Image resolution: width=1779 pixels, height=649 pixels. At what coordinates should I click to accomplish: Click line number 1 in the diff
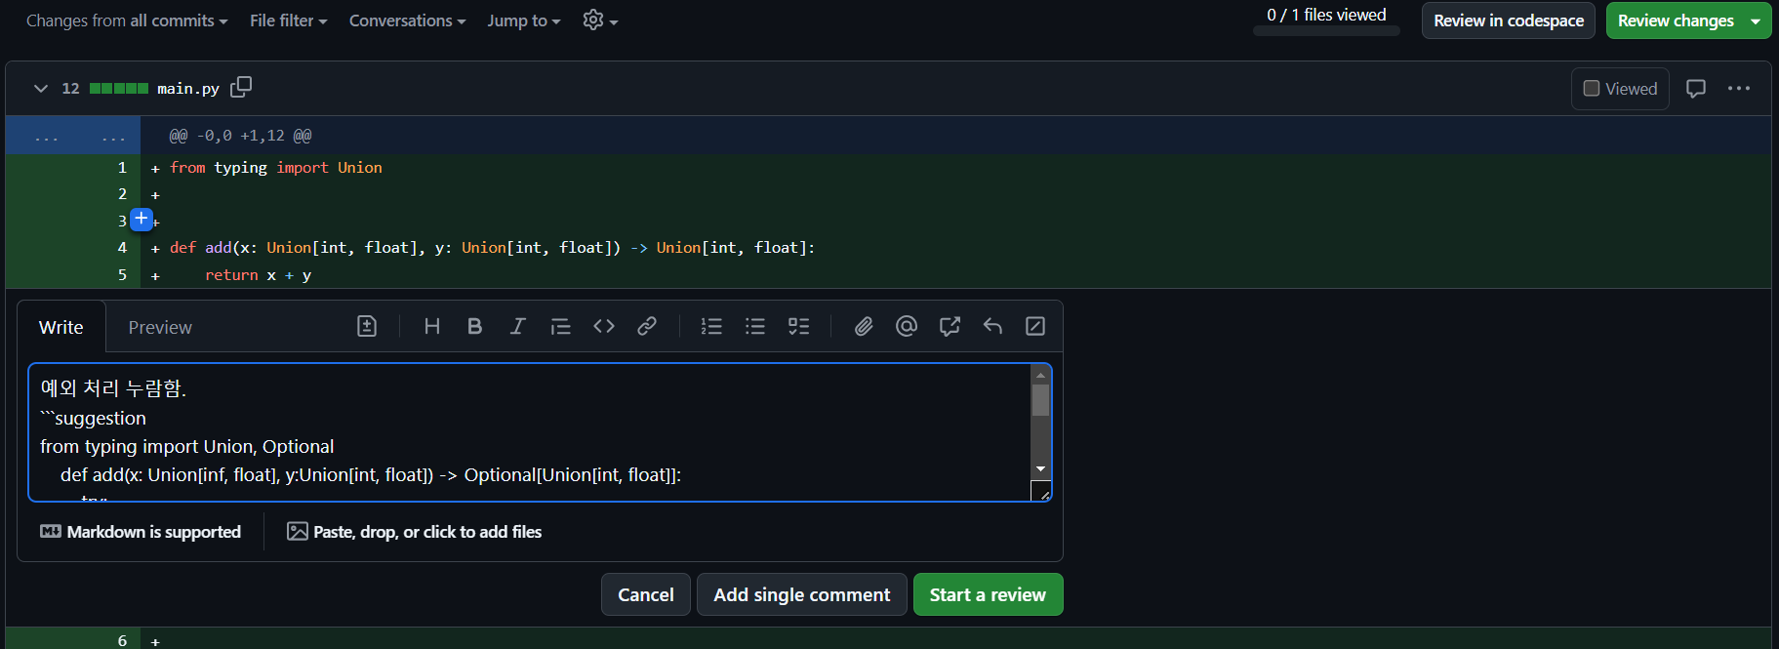(122, 167)
